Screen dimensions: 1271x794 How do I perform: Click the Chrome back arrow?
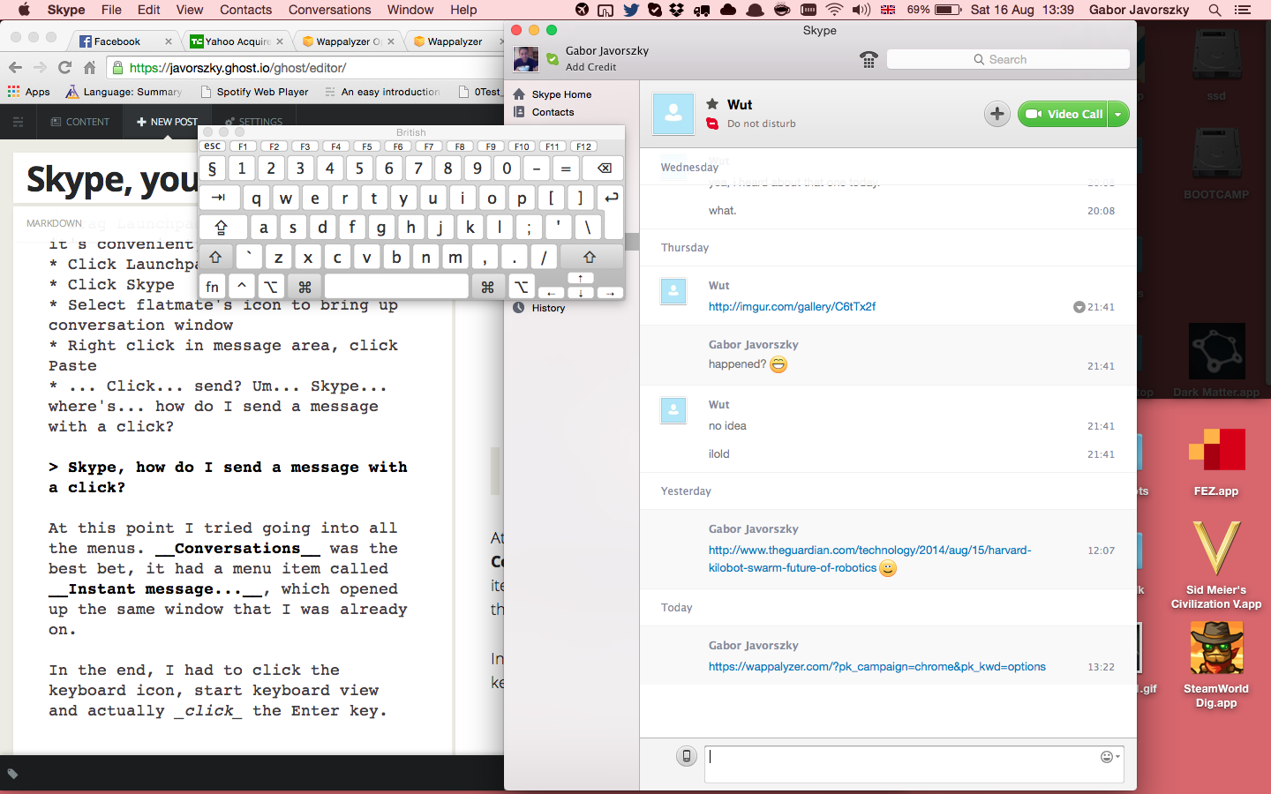click(x=15, y=68)
